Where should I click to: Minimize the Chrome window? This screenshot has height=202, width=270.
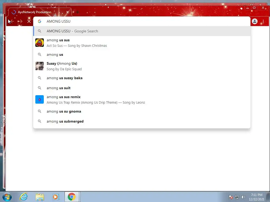tap(248, 8)
